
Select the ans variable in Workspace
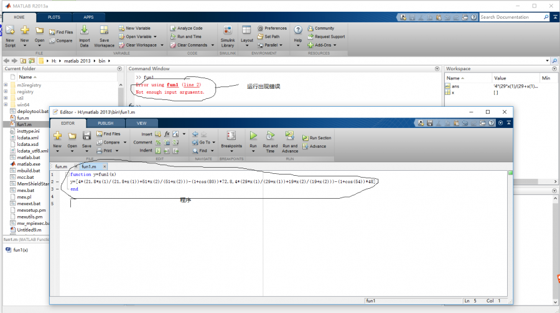coord(455,86)
